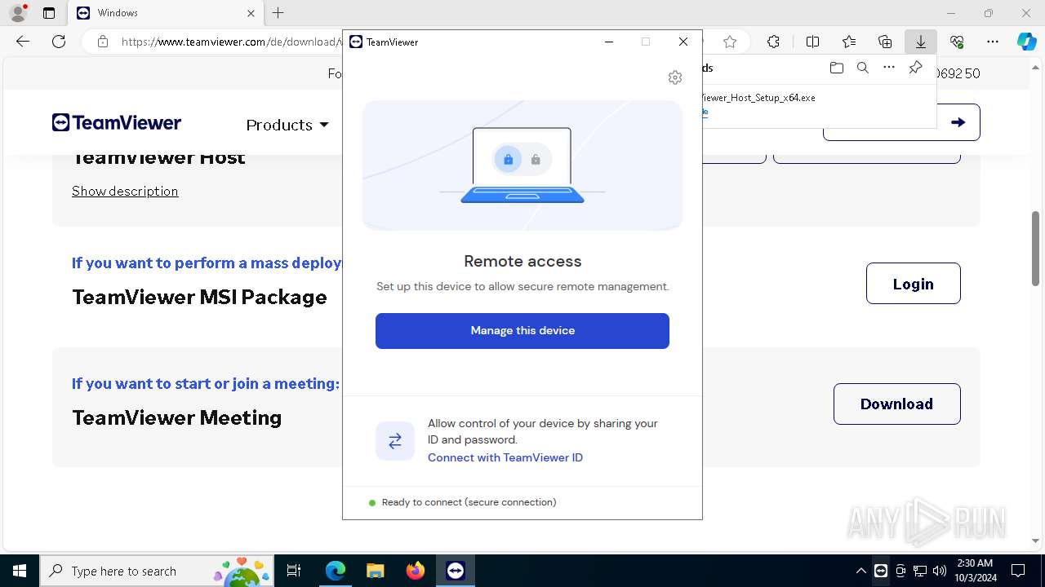The image size is (1045, 587).
Task: Click the TeamViewer_Host_Setup_x64.exe download entry
Action: (758, 97)
